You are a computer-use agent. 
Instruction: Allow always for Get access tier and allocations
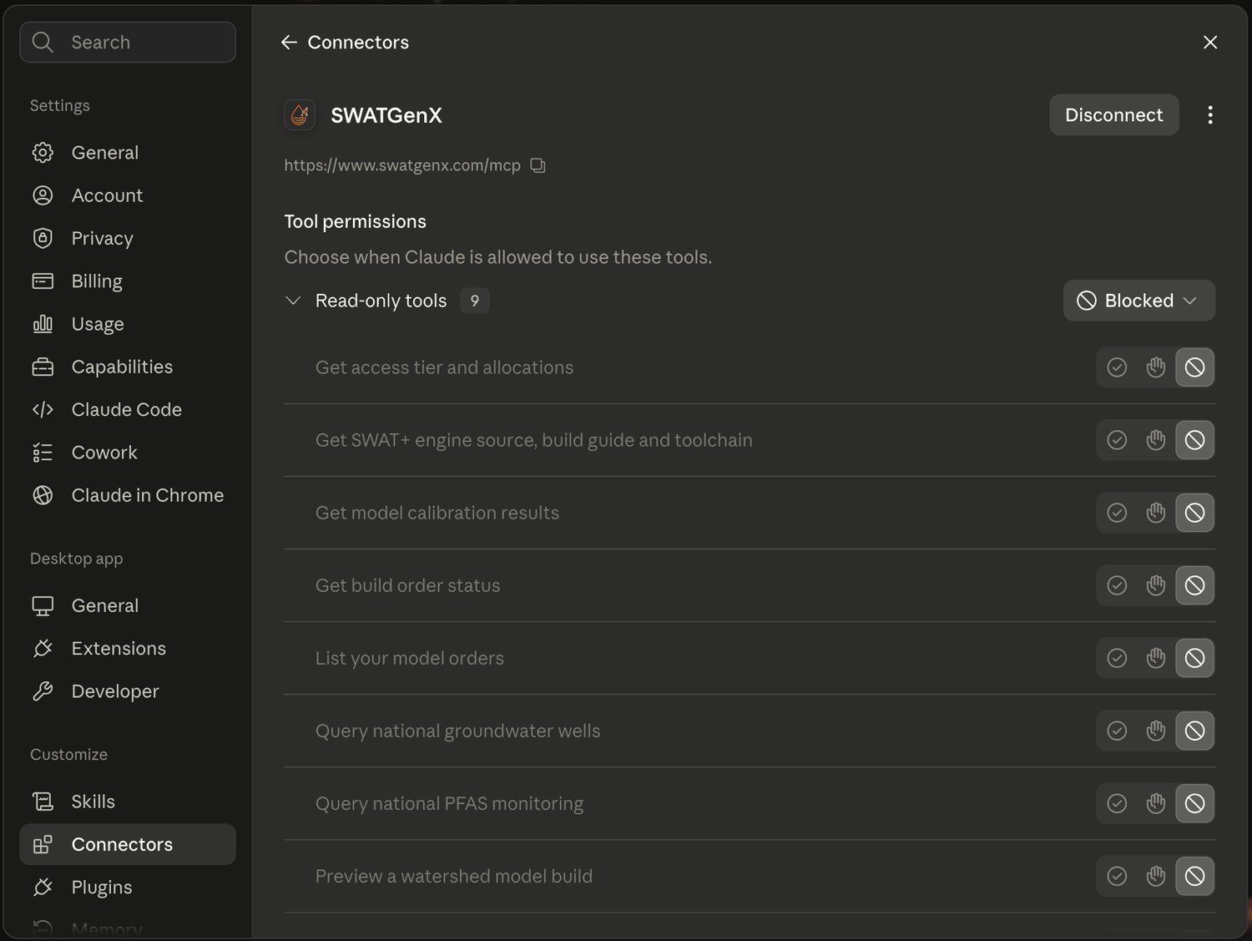(1117, 367)
